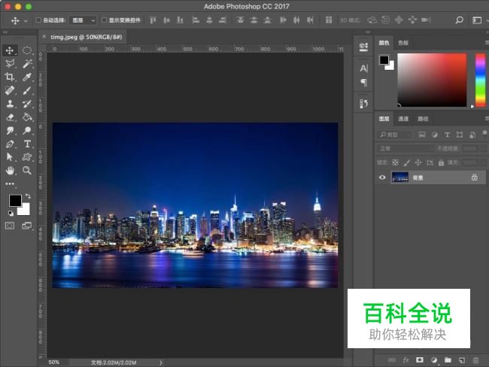
Task: Click the timg.jpeg document tab
Action: 87,36
